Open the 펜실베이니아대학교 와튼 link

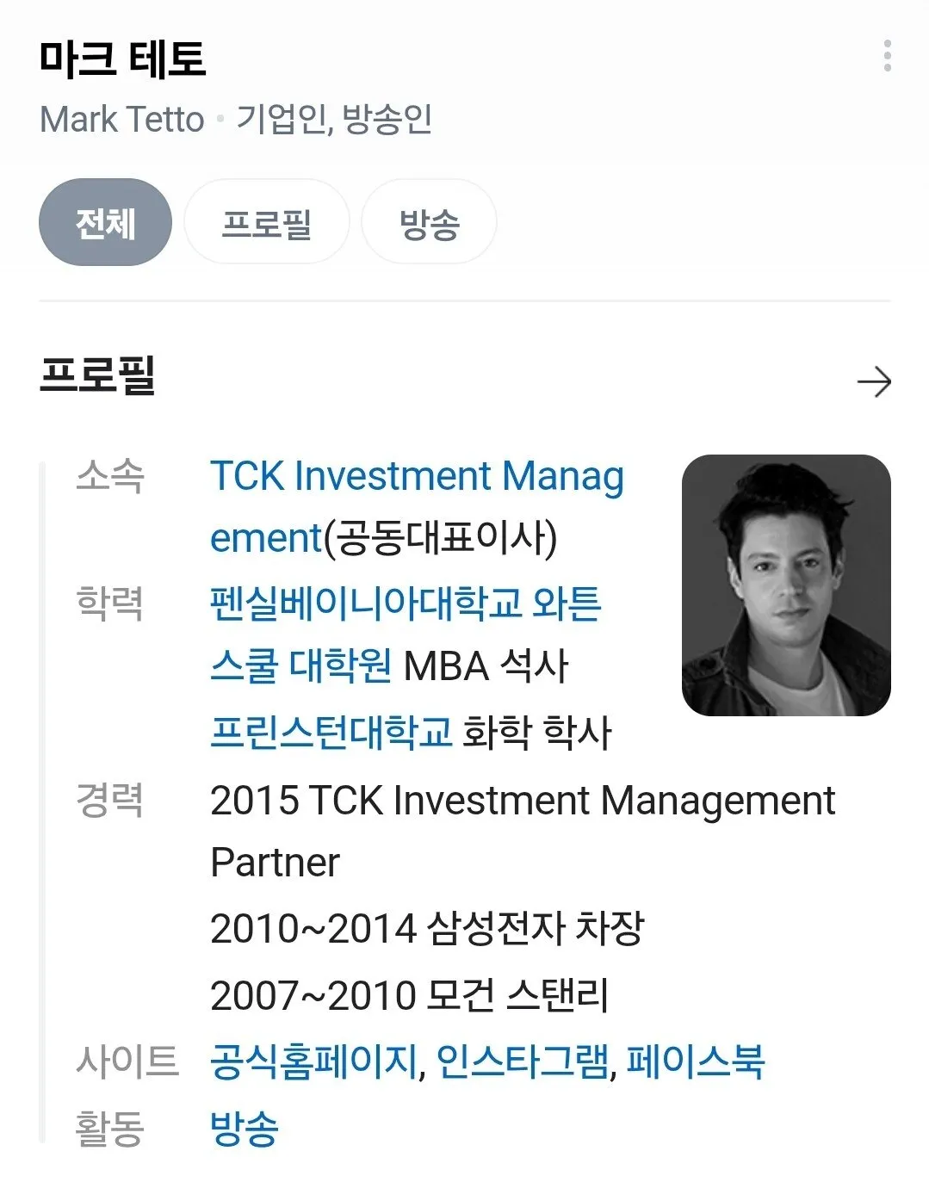tap(405, 603)
